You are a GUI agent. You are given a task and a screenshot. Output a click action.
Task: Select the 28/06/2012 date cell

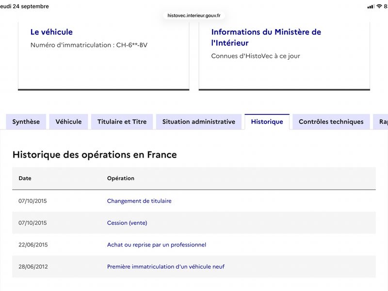click(x=33, y=266)
